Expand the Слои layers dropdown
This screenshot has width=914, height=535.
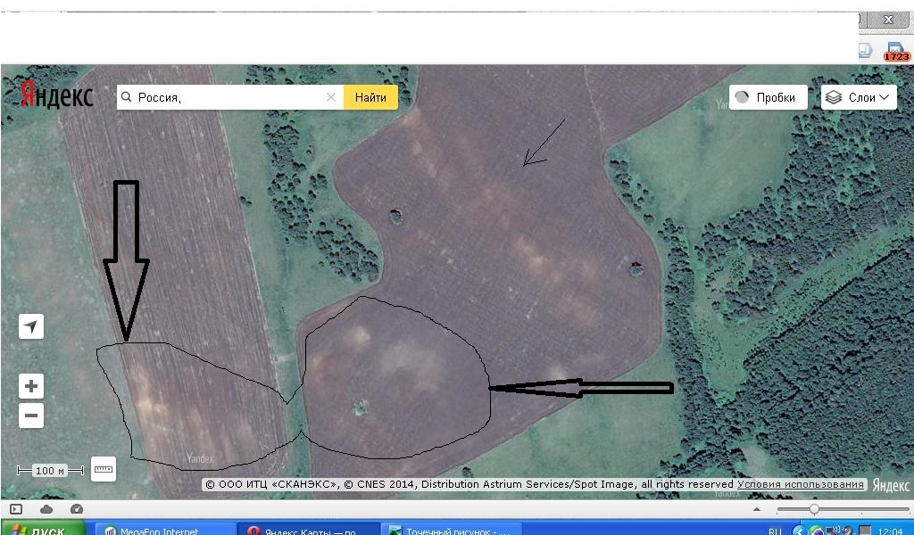[859, 97]
